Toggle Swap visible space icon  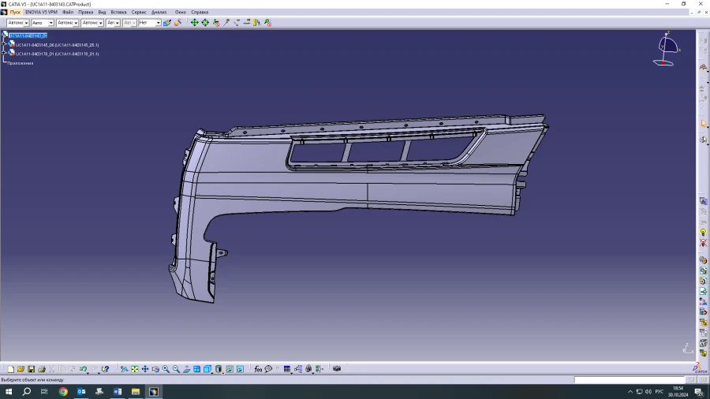coord(239,369)
